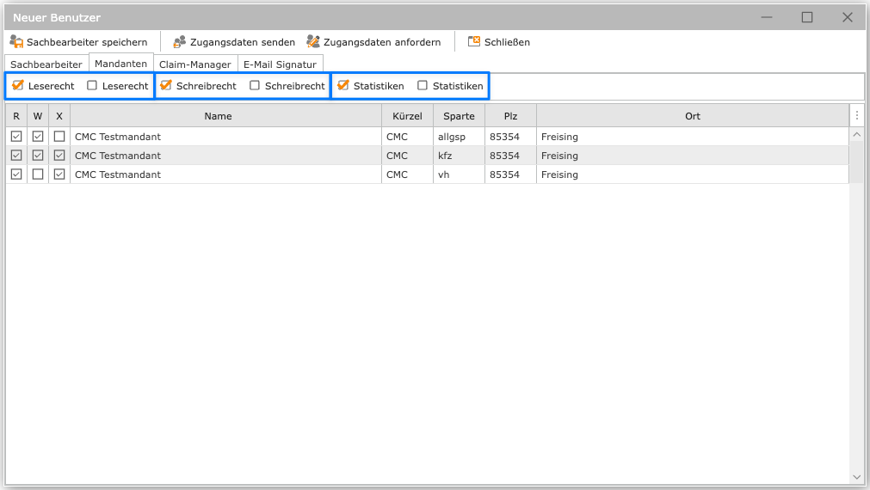870x490 pixels.
Task: Click the Schließen toolbar icon
Action: pyautogui.click(x=474, y=41)
